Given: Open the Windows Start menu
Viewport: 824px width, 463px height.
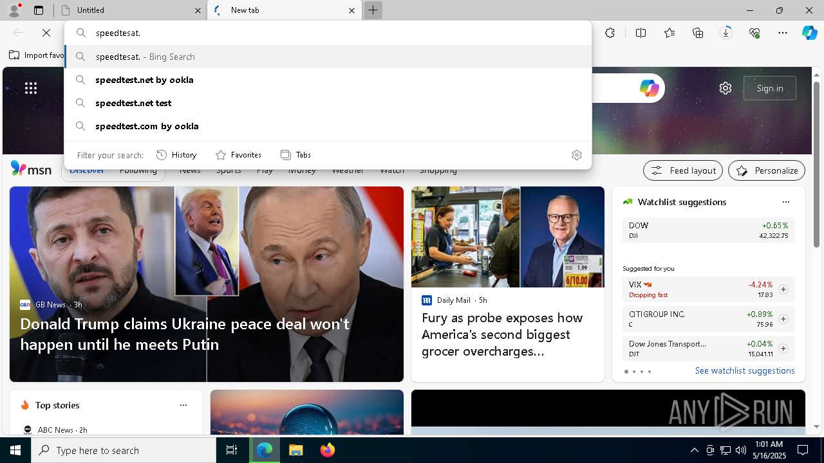Looking at the screenshot, I should point(15,450).
